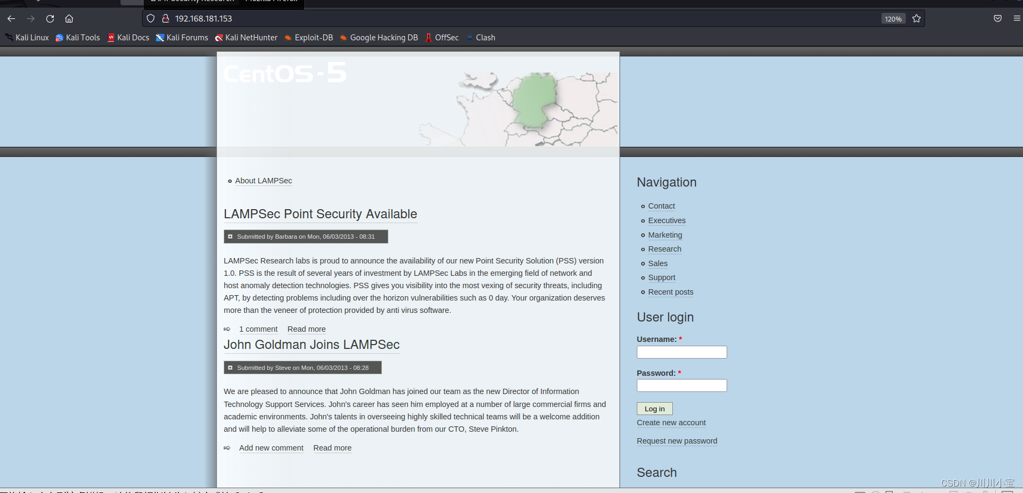Click Read more under Point Security article
This screenshot has height=493, width=1023.
tap(307, 329)
